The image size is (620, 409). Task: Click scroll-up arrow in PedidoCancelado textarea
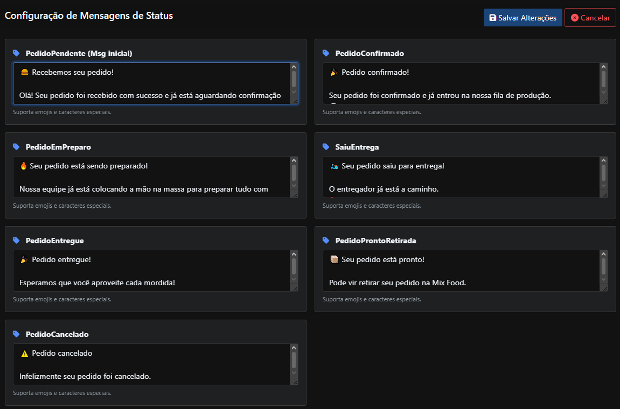tap(294, 348)
